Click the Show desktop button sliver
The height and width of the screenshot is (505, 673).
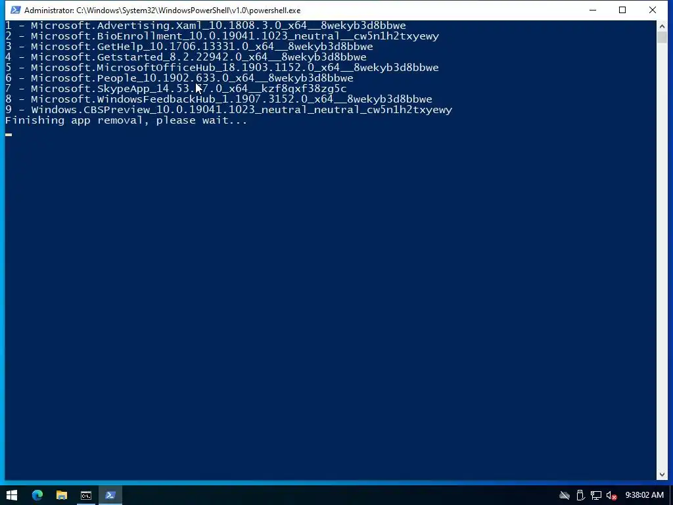click(x=671, y=495)
